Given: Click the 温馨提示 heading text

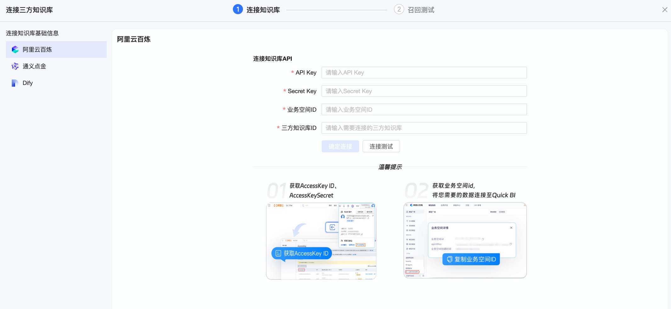Looking at the screenshot, I should point(390,167).
